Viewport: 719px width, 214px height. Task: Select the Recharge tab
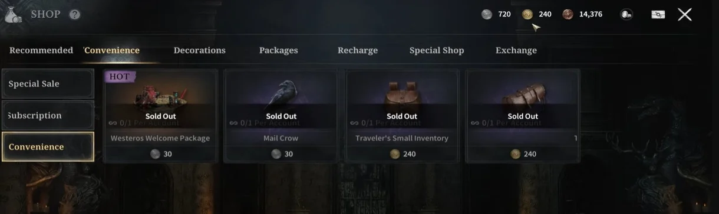pyautogui.click(x=357, y=51)
